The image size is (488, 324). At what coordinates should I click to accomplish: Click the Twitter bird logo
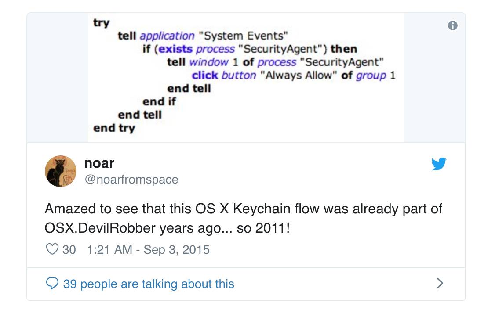438,164
